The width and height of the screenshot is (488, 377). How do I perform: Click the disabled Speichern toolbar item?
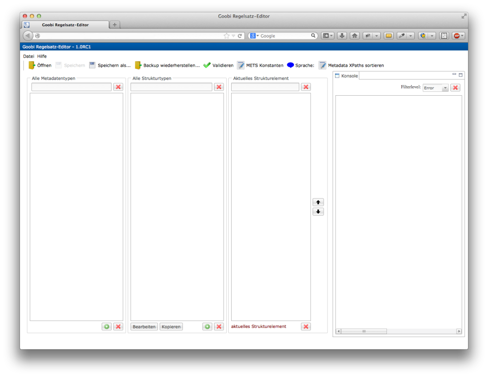click(x=71, y=65)
